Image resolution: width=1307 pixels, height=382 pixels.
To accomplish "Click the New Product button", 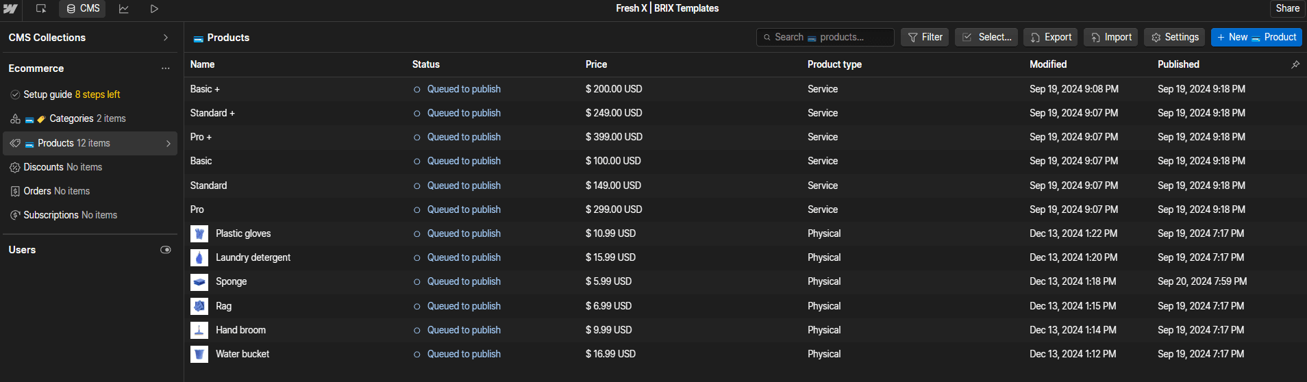I will coord(1256,37).
